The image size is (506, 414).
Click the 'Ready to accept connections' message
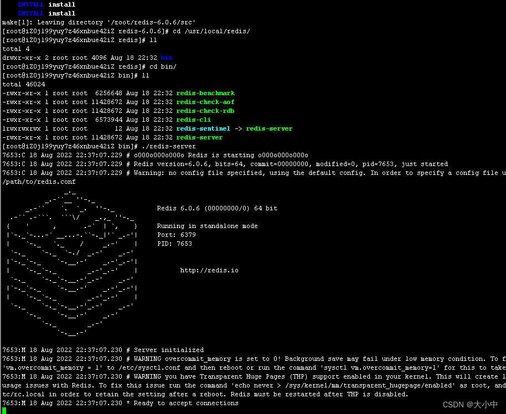(186, 403)
